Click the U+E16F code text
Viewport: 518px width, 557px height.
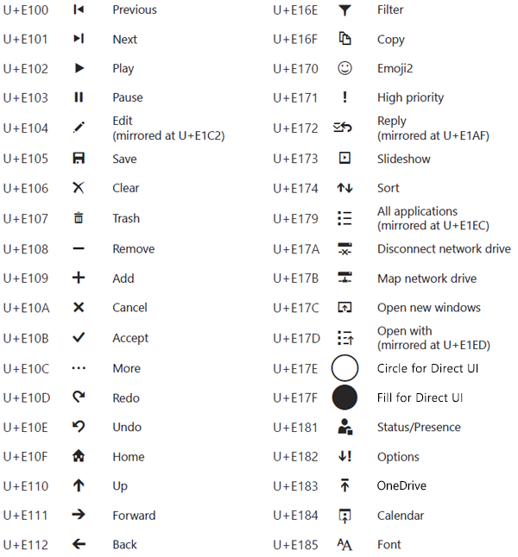point(295,40)
